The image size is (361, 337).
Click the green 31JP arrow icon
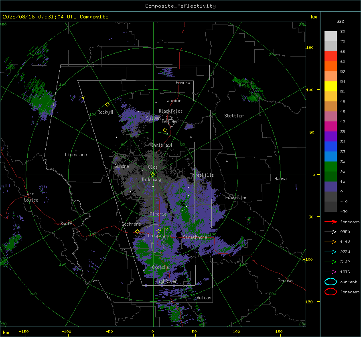[x=331, y=262]
